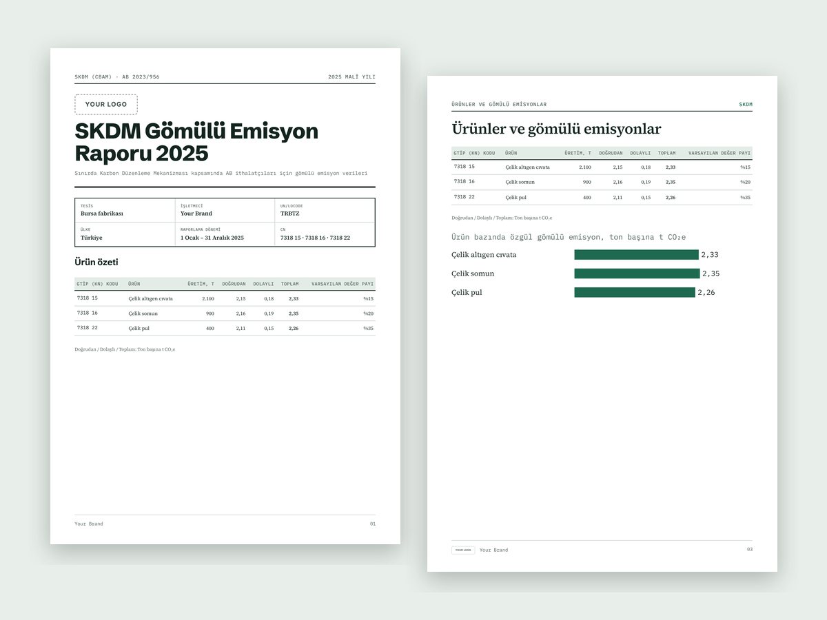Image resolution: width=827 pixels, height=620 pixels.
Task: Click the UN/LOCODE value "TRBTZ"
Action: click(x=290, y=214)
